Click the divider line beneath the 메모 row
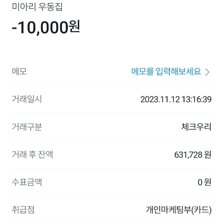Image resolution: width=223 pixels, height=224 pixels. (111, 86)
